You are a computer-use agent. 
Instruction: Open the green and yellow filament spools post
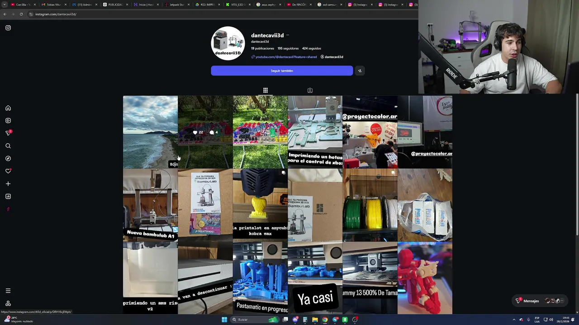(370, 205)
